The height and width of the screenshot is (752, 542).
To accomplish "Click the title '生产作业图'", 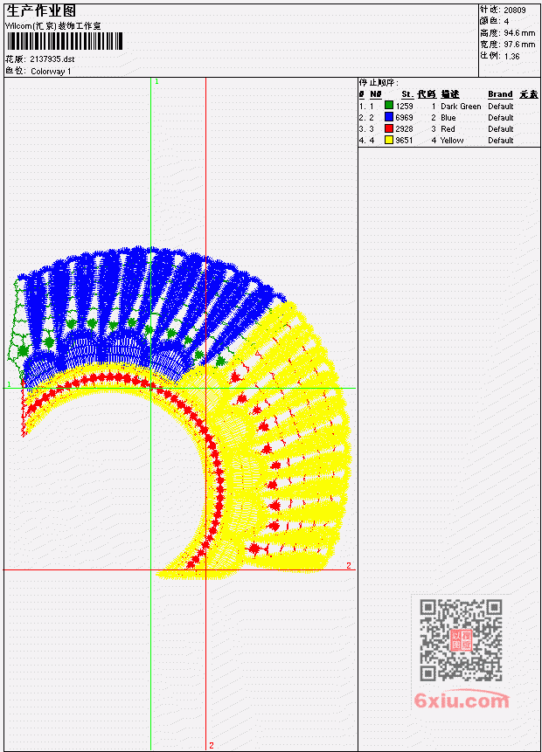I will (41, 10).
